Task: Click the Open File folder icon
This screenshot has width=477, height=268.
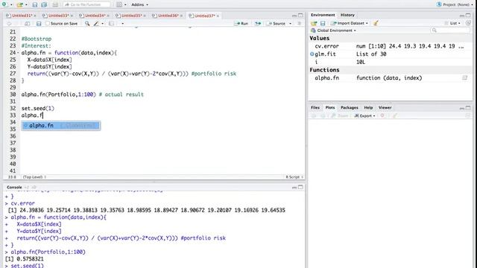Action: pyautogui.click(x=20, y=4)
